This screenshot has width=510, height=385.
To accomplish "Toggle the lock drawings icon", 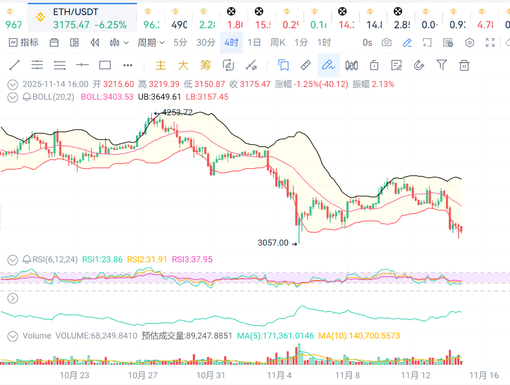I will tap(374, 65).
